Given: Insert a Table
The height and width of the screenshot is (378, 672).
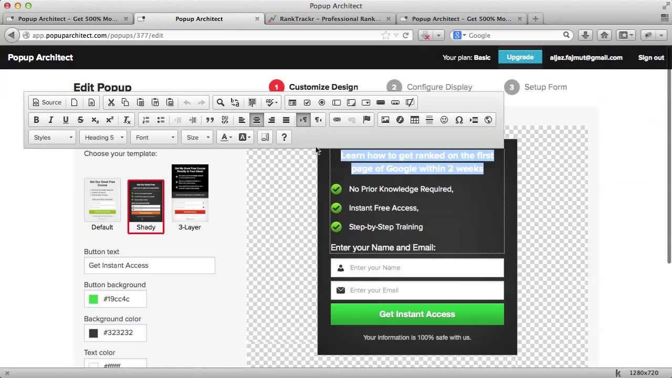Looking at the screenshot, I should [415, 120].
